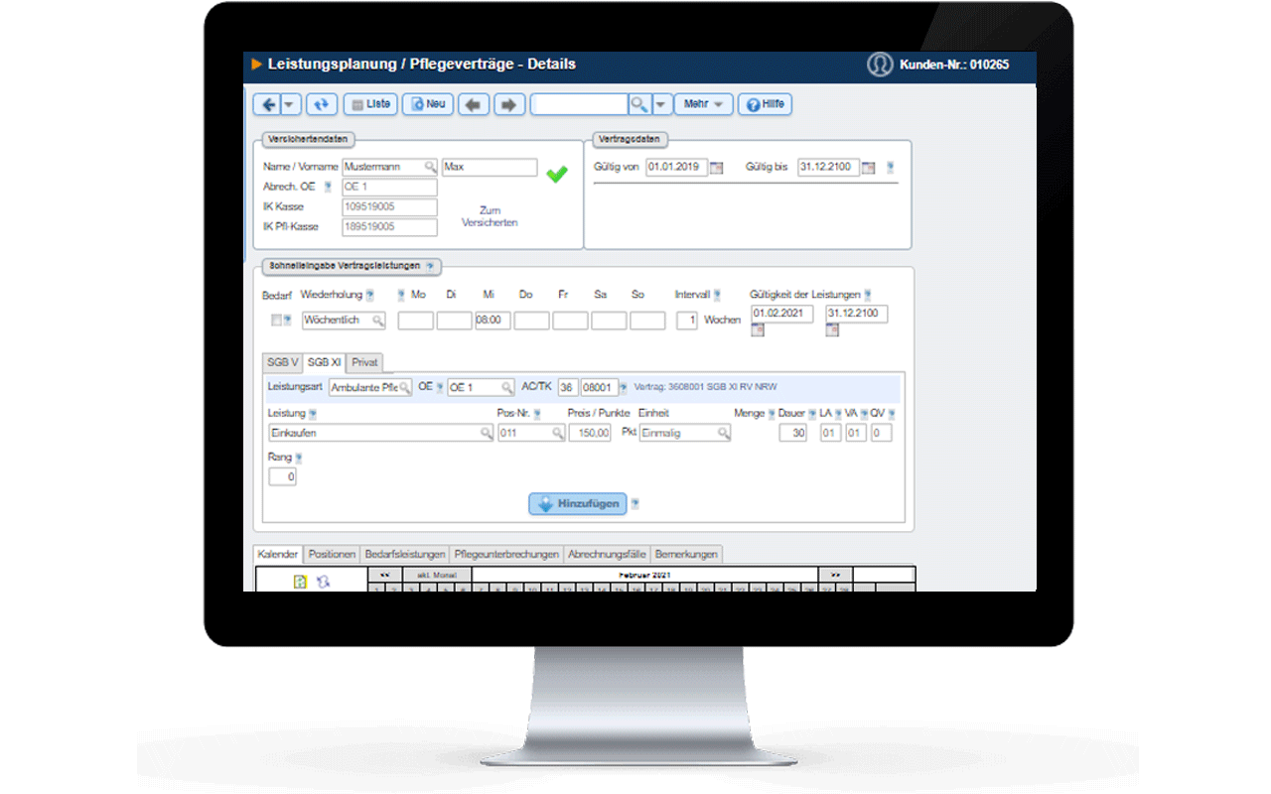Click lookup icon in Name field
This screenshot has width=1271, height=794.
coord(430,168)
